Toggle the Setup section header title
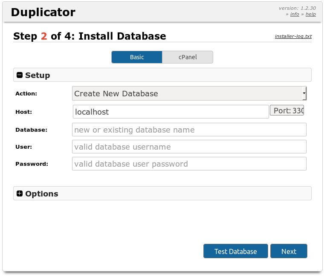 point(38,75)
